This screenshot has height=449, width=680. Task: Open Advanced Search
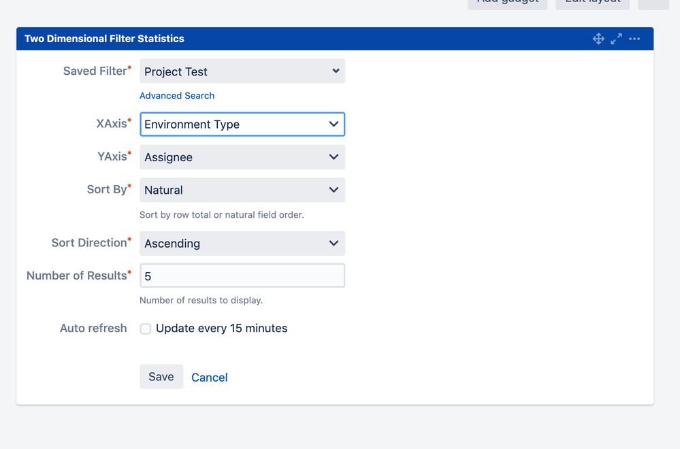pyautogui.click(x=177, y=95)
